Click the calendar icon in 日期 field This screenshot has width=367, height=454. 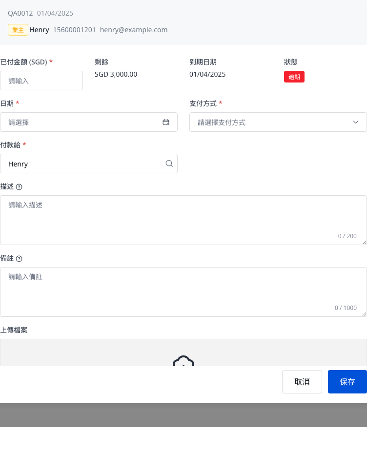point(166,122)
